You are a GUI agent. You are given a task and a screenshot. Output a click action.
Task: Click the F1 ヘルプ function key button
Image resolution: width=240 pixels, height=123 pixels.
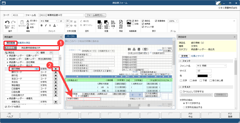(10, 116)
